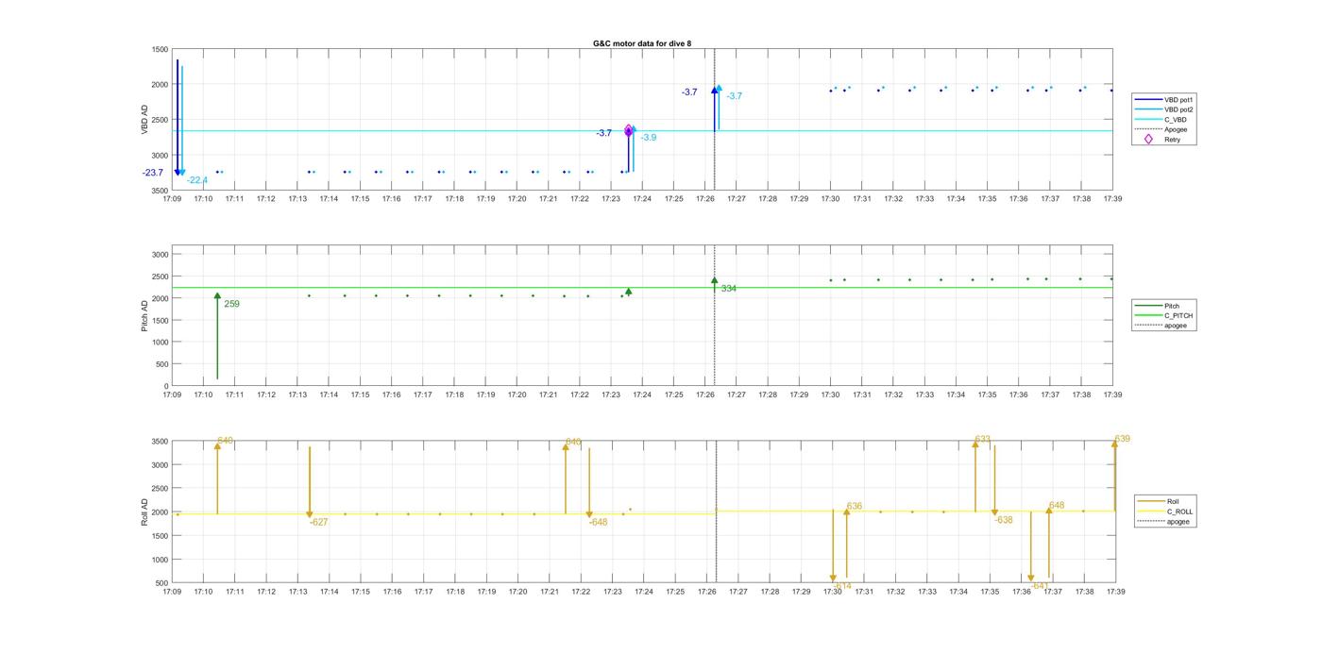Click the '-641' roll annotation
The width and height of the screenshot is (1322, 654).
(x=1040, y=586)
